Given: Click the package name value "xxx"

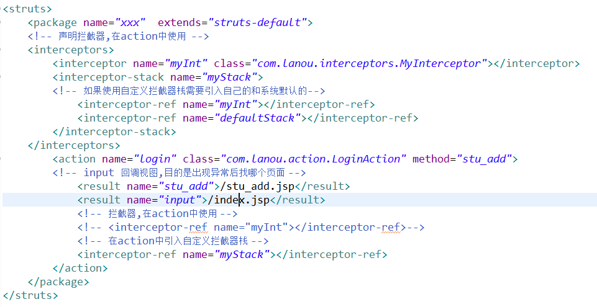Looking at the screenshot, I should click(x=130, y=22).
